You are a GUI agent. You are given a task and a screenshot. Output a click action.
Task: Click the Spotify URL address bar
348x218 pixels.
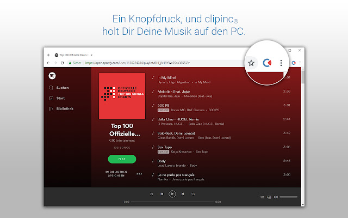(x=138, y=63)
